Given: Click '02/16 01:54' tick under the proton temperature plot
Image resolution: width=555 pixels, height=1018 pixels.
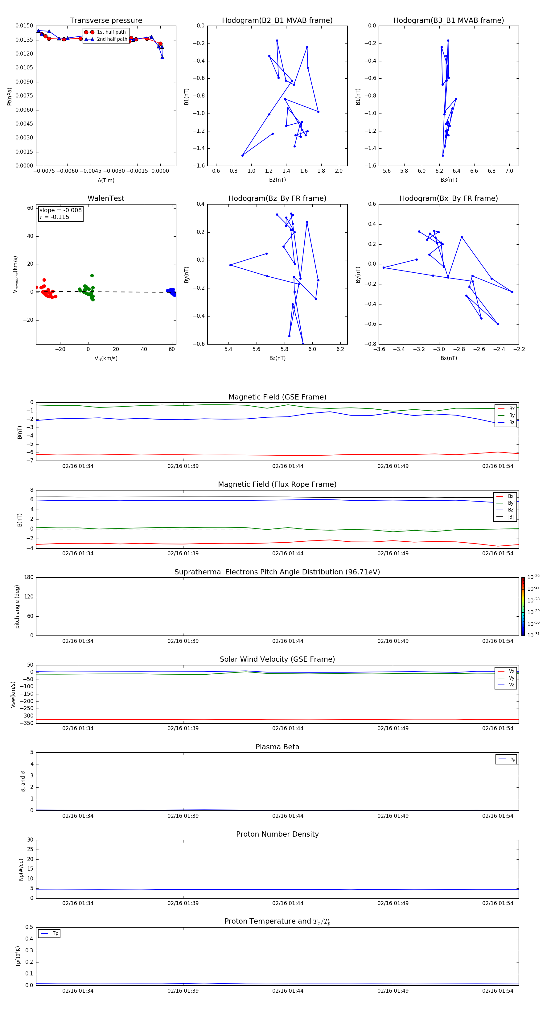Looking at the screenshot, I should 498,991.
